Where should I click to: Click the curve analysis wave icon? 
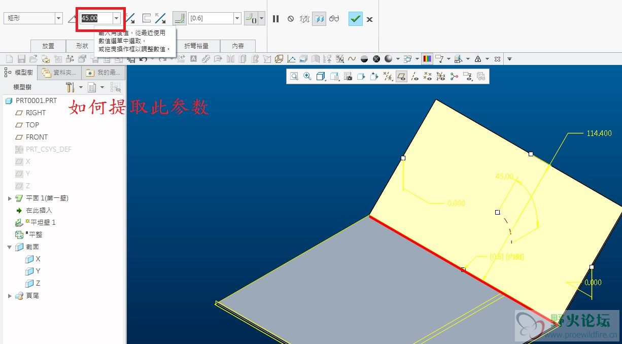(352, 59)
